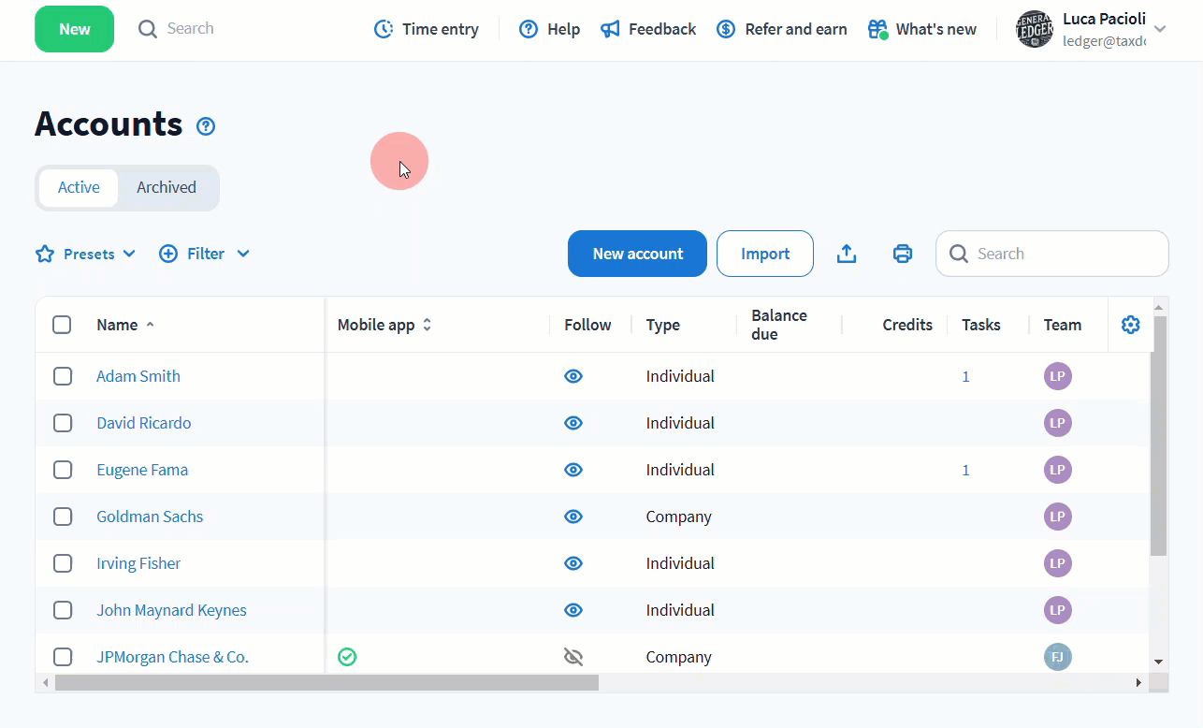Click the export upload icon
Image resolution: width=1203 pixels, height=728 pixels.
point(847,254)
